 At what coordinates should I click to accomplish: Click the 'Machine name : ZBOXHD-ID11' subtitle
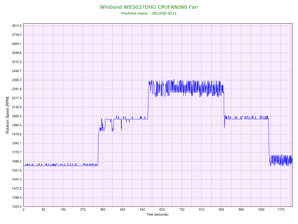coord(149,13)
